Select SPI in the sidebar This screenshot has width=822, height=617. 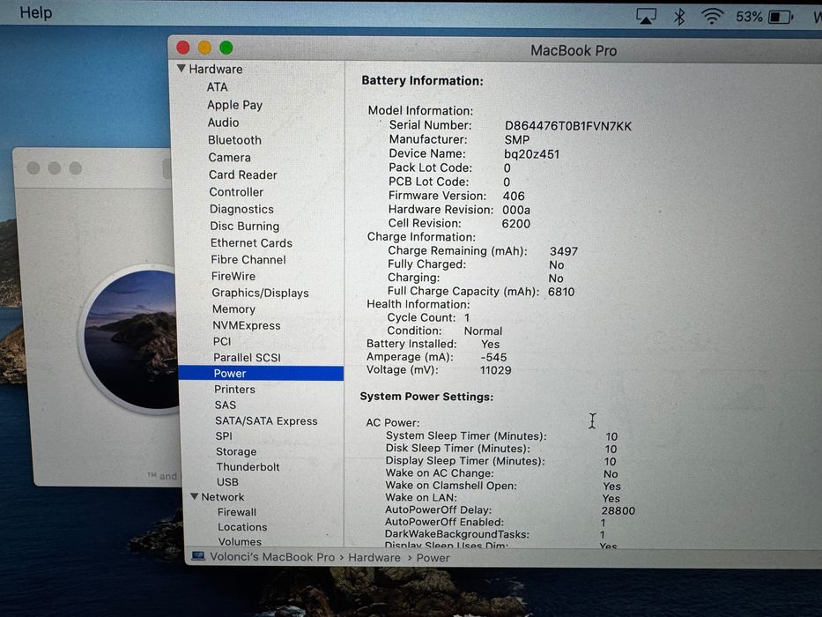224,436
